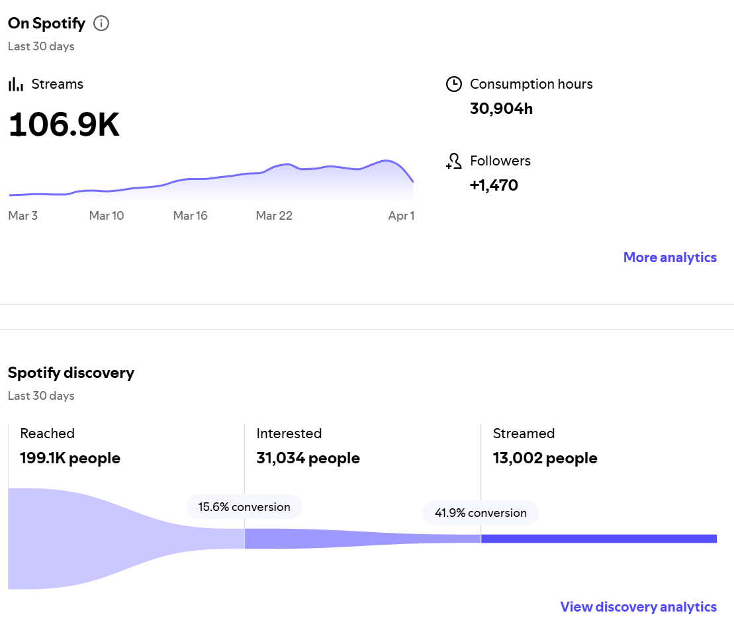Click the Mar 16 chart axis label
Screen dimensions: 734x642
(190, 216)
